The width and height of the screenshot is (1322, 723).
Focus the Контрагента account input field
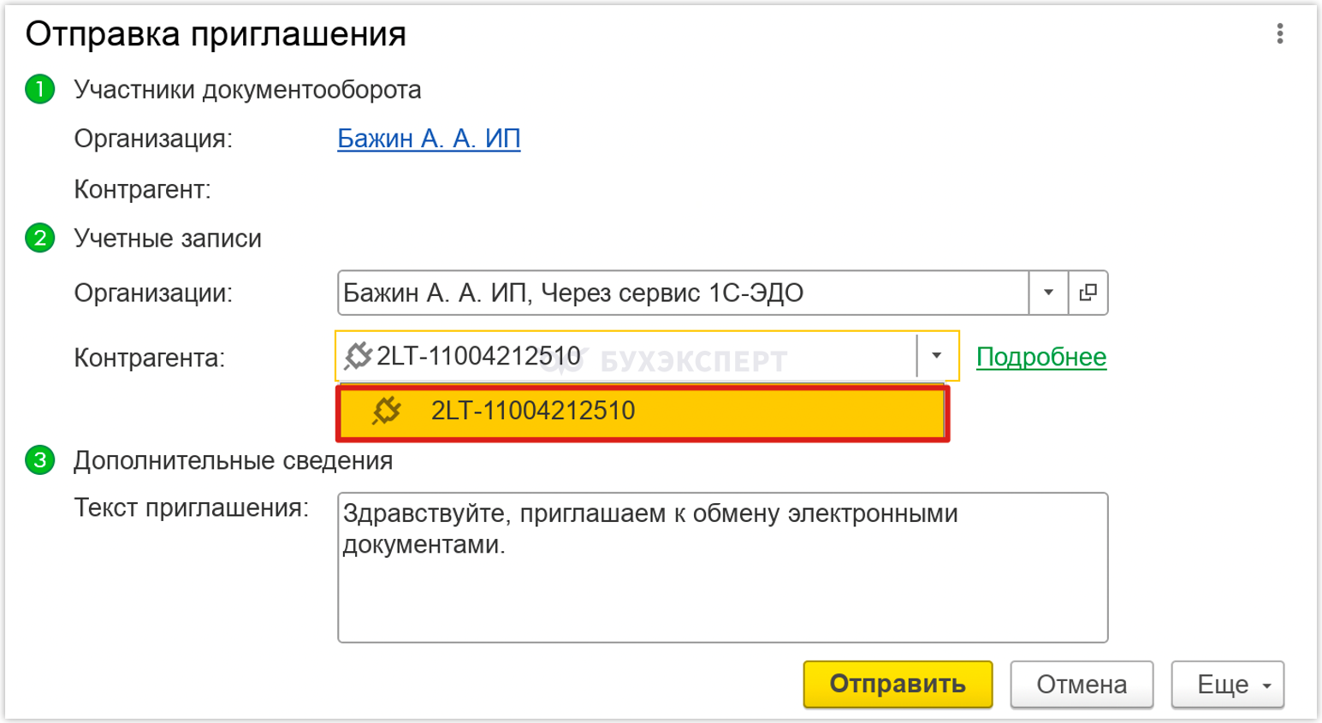(626, 356)
